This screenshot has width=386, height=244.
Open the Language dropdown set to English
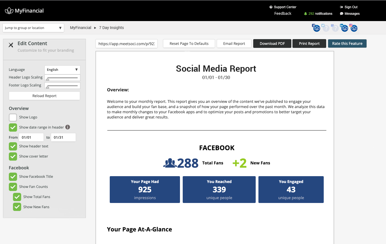point(62,70)
